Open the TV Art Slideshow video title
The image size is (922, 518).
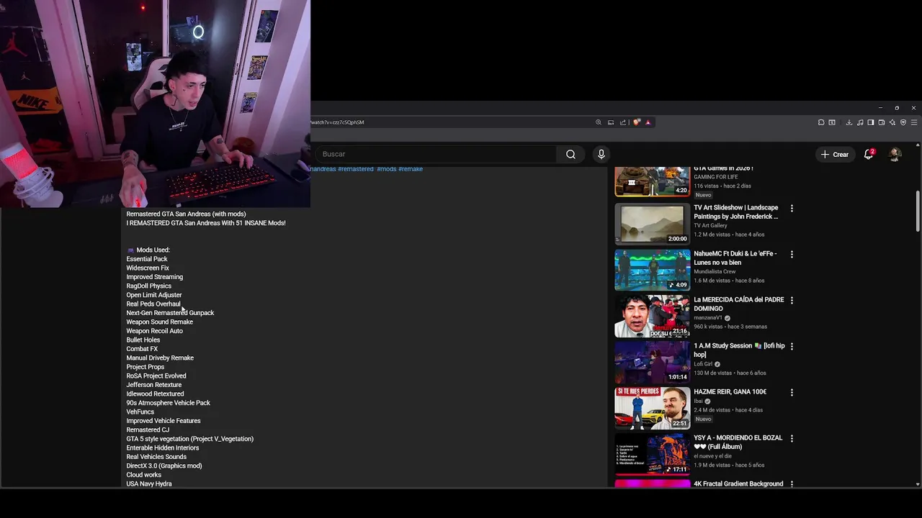pyautogui.click(x=735, y=212)
